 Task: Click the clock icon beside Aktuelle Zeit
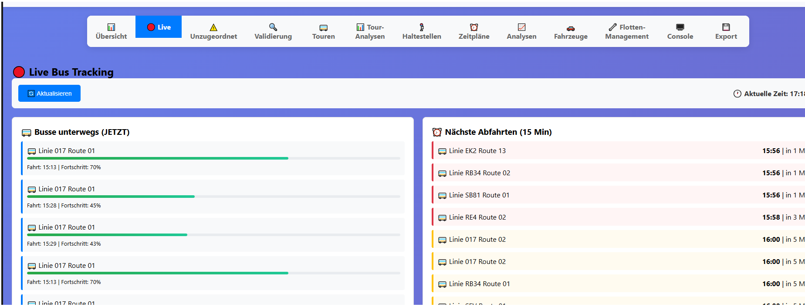(737, 93)
